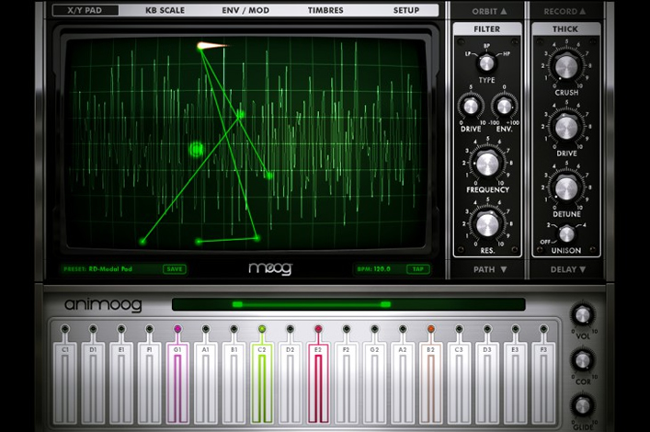650x432 pixels.
Task: Play the G1 key highlighted in magenta
Action: [177, 383]
